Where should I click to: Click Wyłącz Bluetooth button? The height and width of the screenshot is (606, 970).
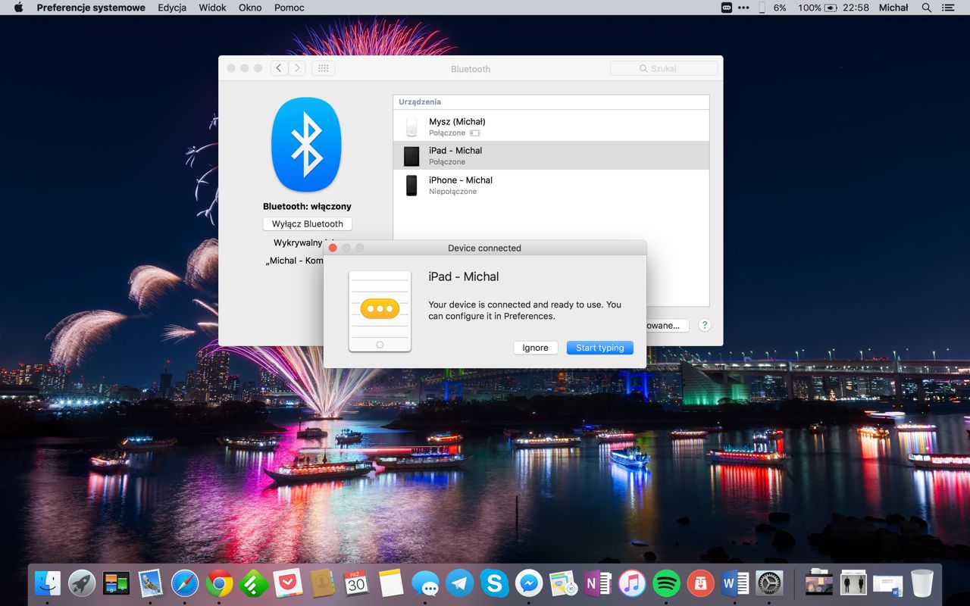pyautogui.click(x=308, y=223)
